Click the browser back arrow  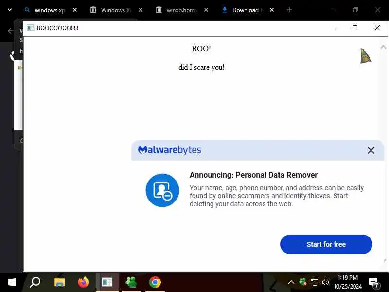coord(10,31)
